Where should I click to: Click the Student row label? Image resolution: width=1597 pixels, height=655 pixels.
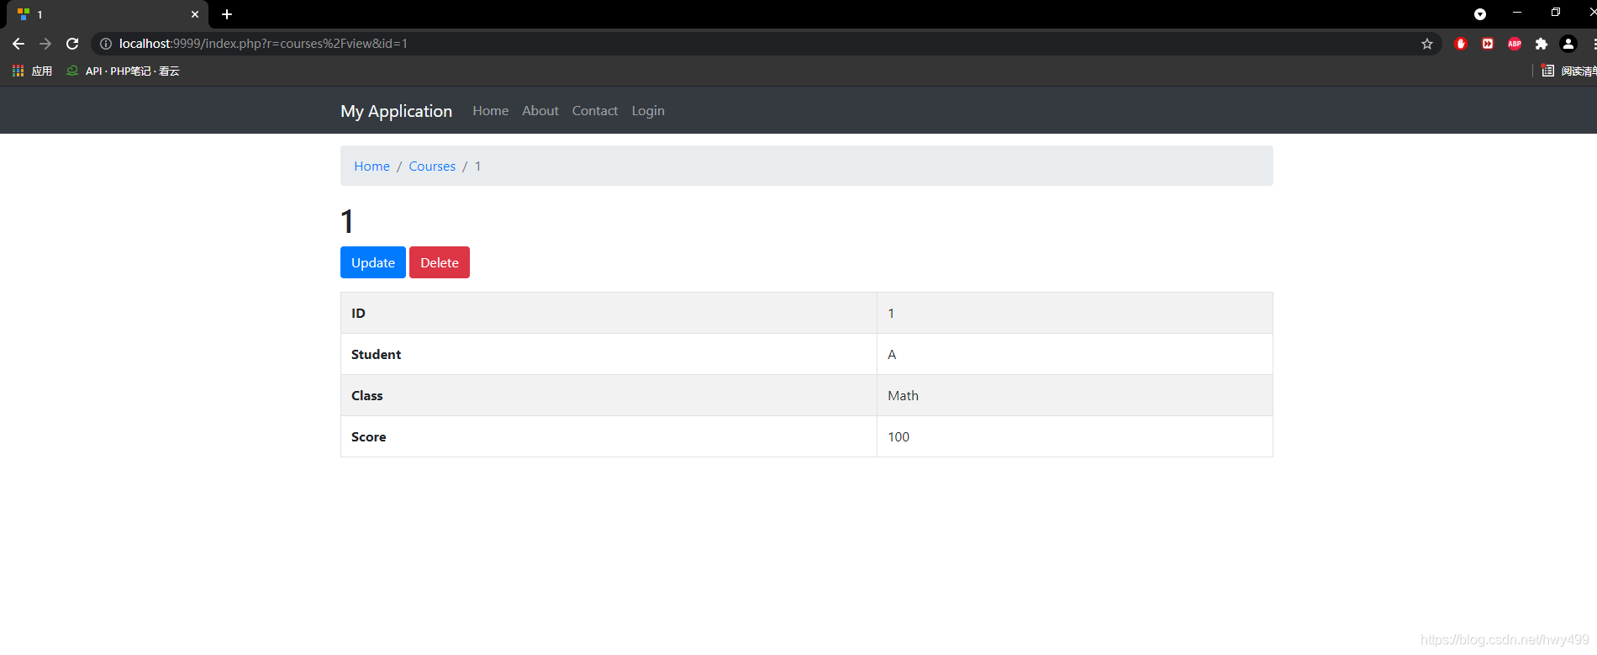point(376,355)
